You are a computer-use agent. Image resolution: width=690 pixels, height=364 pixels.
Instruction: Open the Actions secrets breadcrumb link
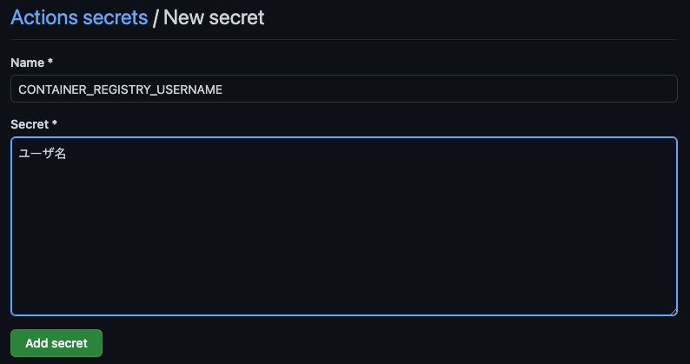coord(79,17)
